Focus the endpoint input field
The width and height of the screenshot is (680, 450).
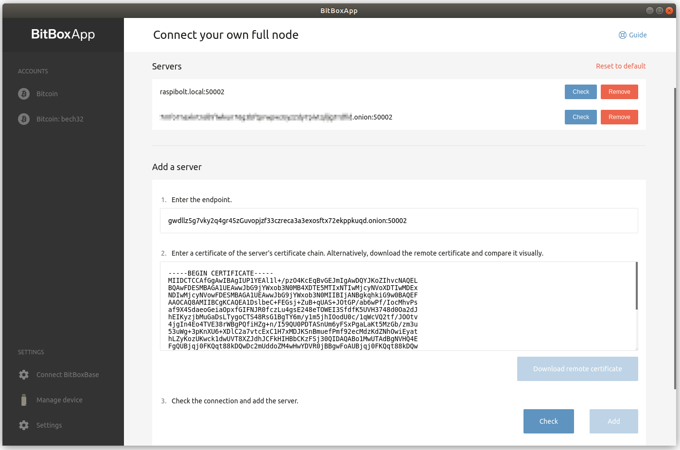[399, 221]
